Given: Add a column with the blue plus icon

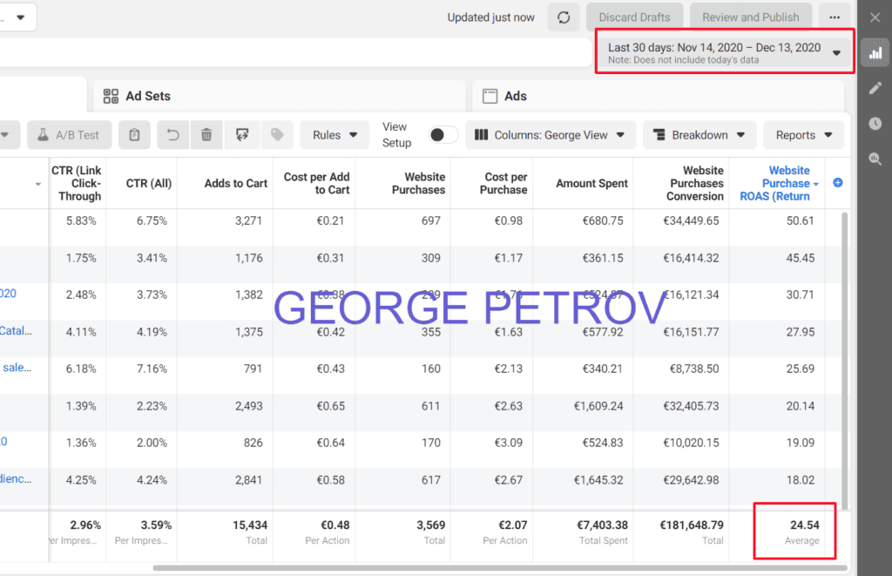Looking at the screenshot, I should 838,183.
